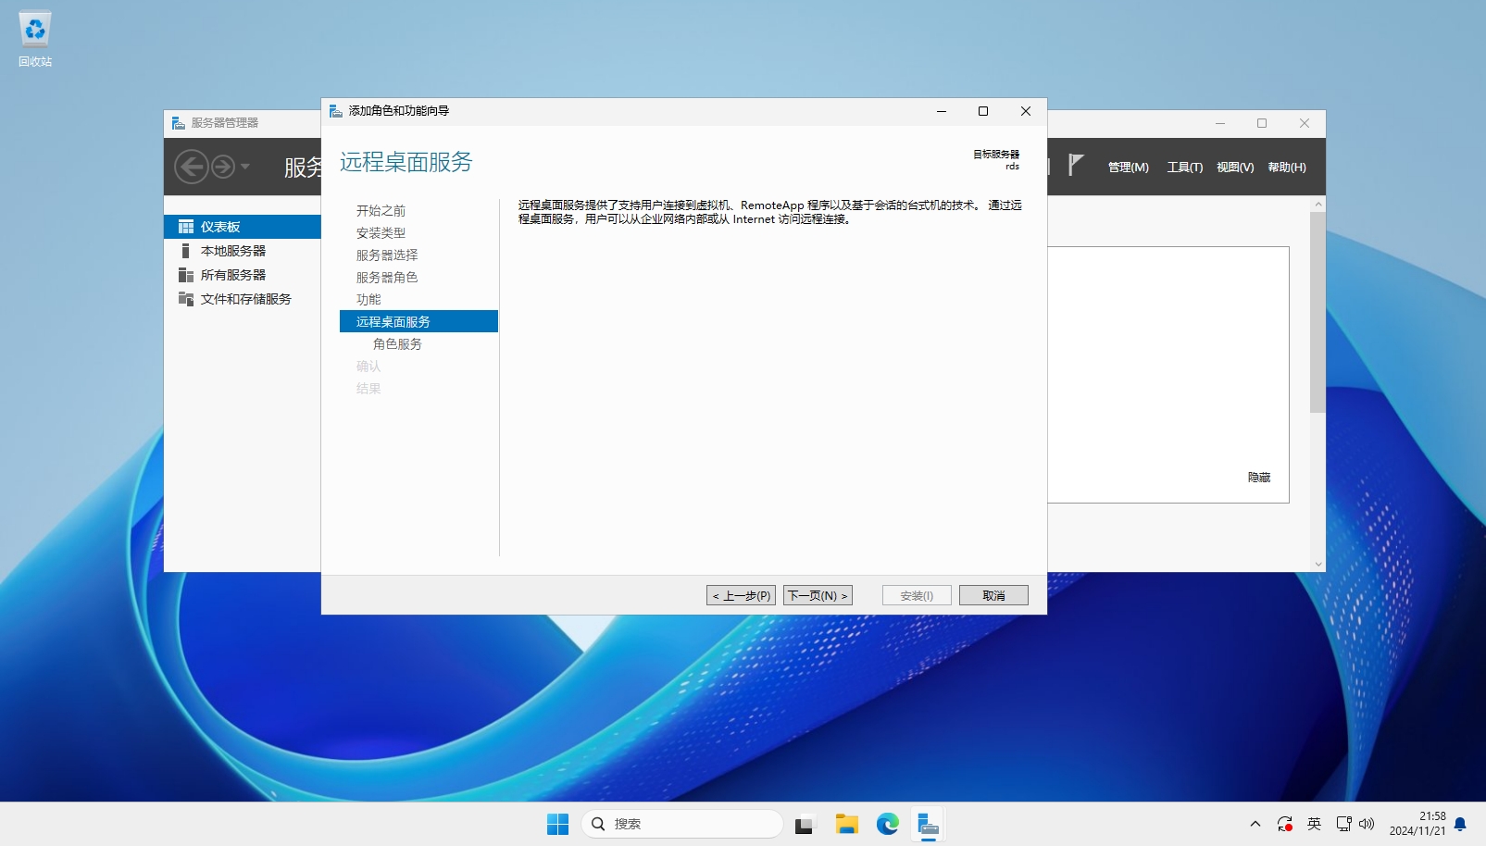Open the 管理(M) menu
Image resolution: width=1486 pixels, height=846 pixels.
tap(1128, 168)
